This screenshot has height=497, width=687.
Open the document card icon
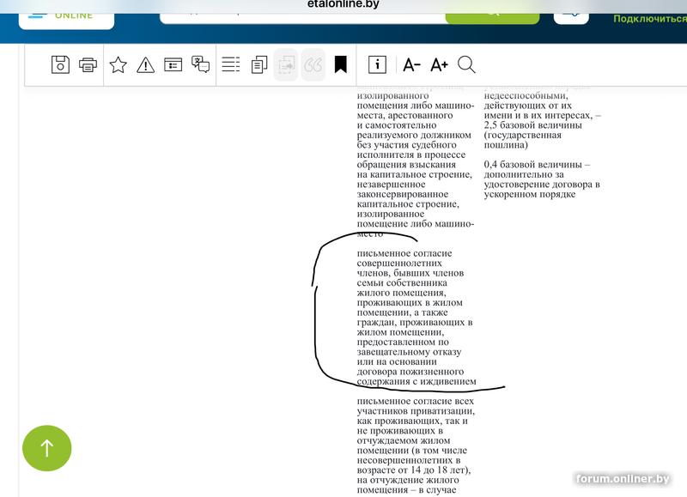(x=173, y=64)
